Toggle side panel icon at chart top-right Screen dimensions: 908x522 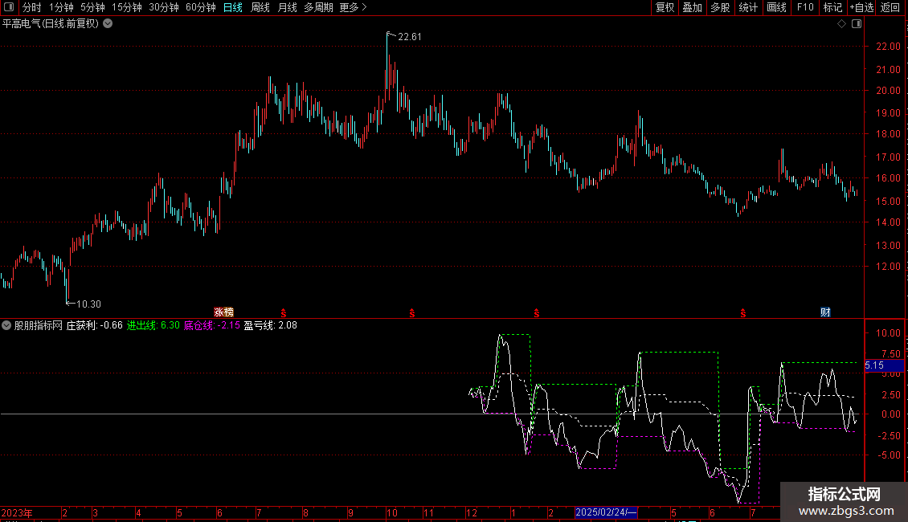click(857, 24)
